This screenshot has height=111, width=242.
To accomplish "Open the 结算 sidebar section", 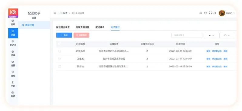I will [x=13, y=64].
